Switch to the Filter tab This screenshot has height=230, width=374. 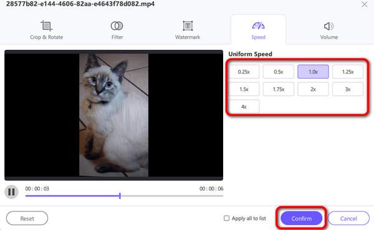point(117,30)
